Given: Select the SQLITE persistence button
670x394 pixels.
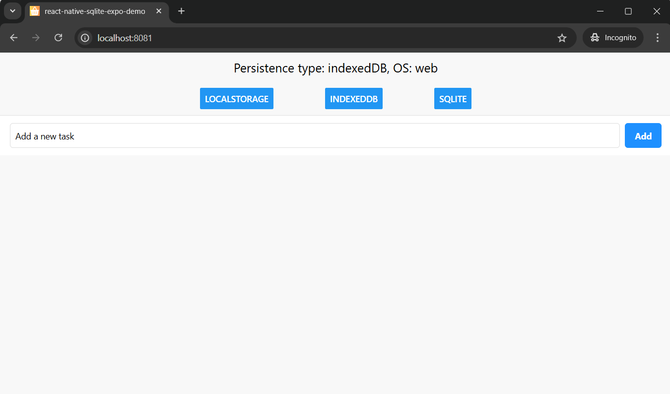Looking at the screenshot, I should 453,99.
